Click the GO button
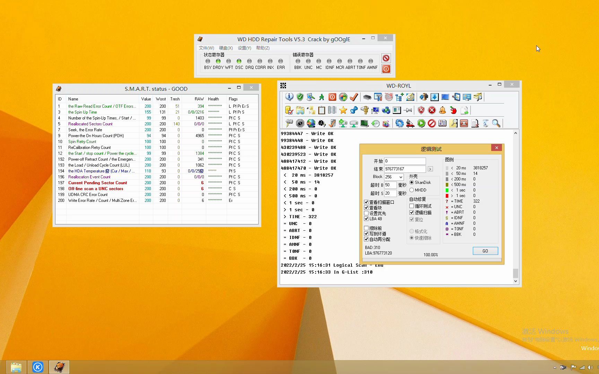Screen dimensions: 599x374 pos(485,251)
